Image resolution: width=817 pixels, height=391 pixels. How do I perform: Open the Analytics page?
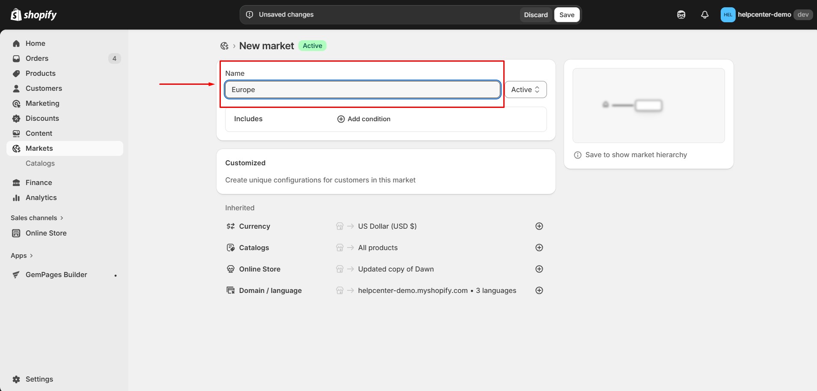click(x=41, y=197)
